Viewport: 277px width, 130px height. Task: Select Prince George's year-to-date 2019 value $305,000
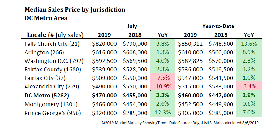(190, 113)
